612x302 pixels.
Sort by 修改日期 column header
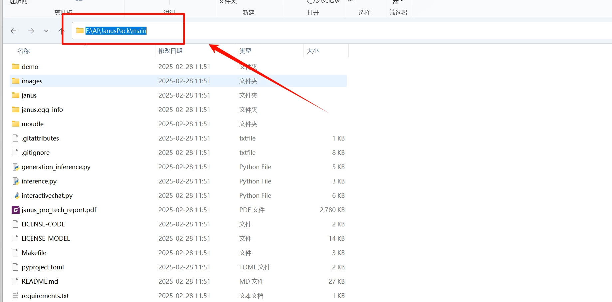tap(170, 51)
